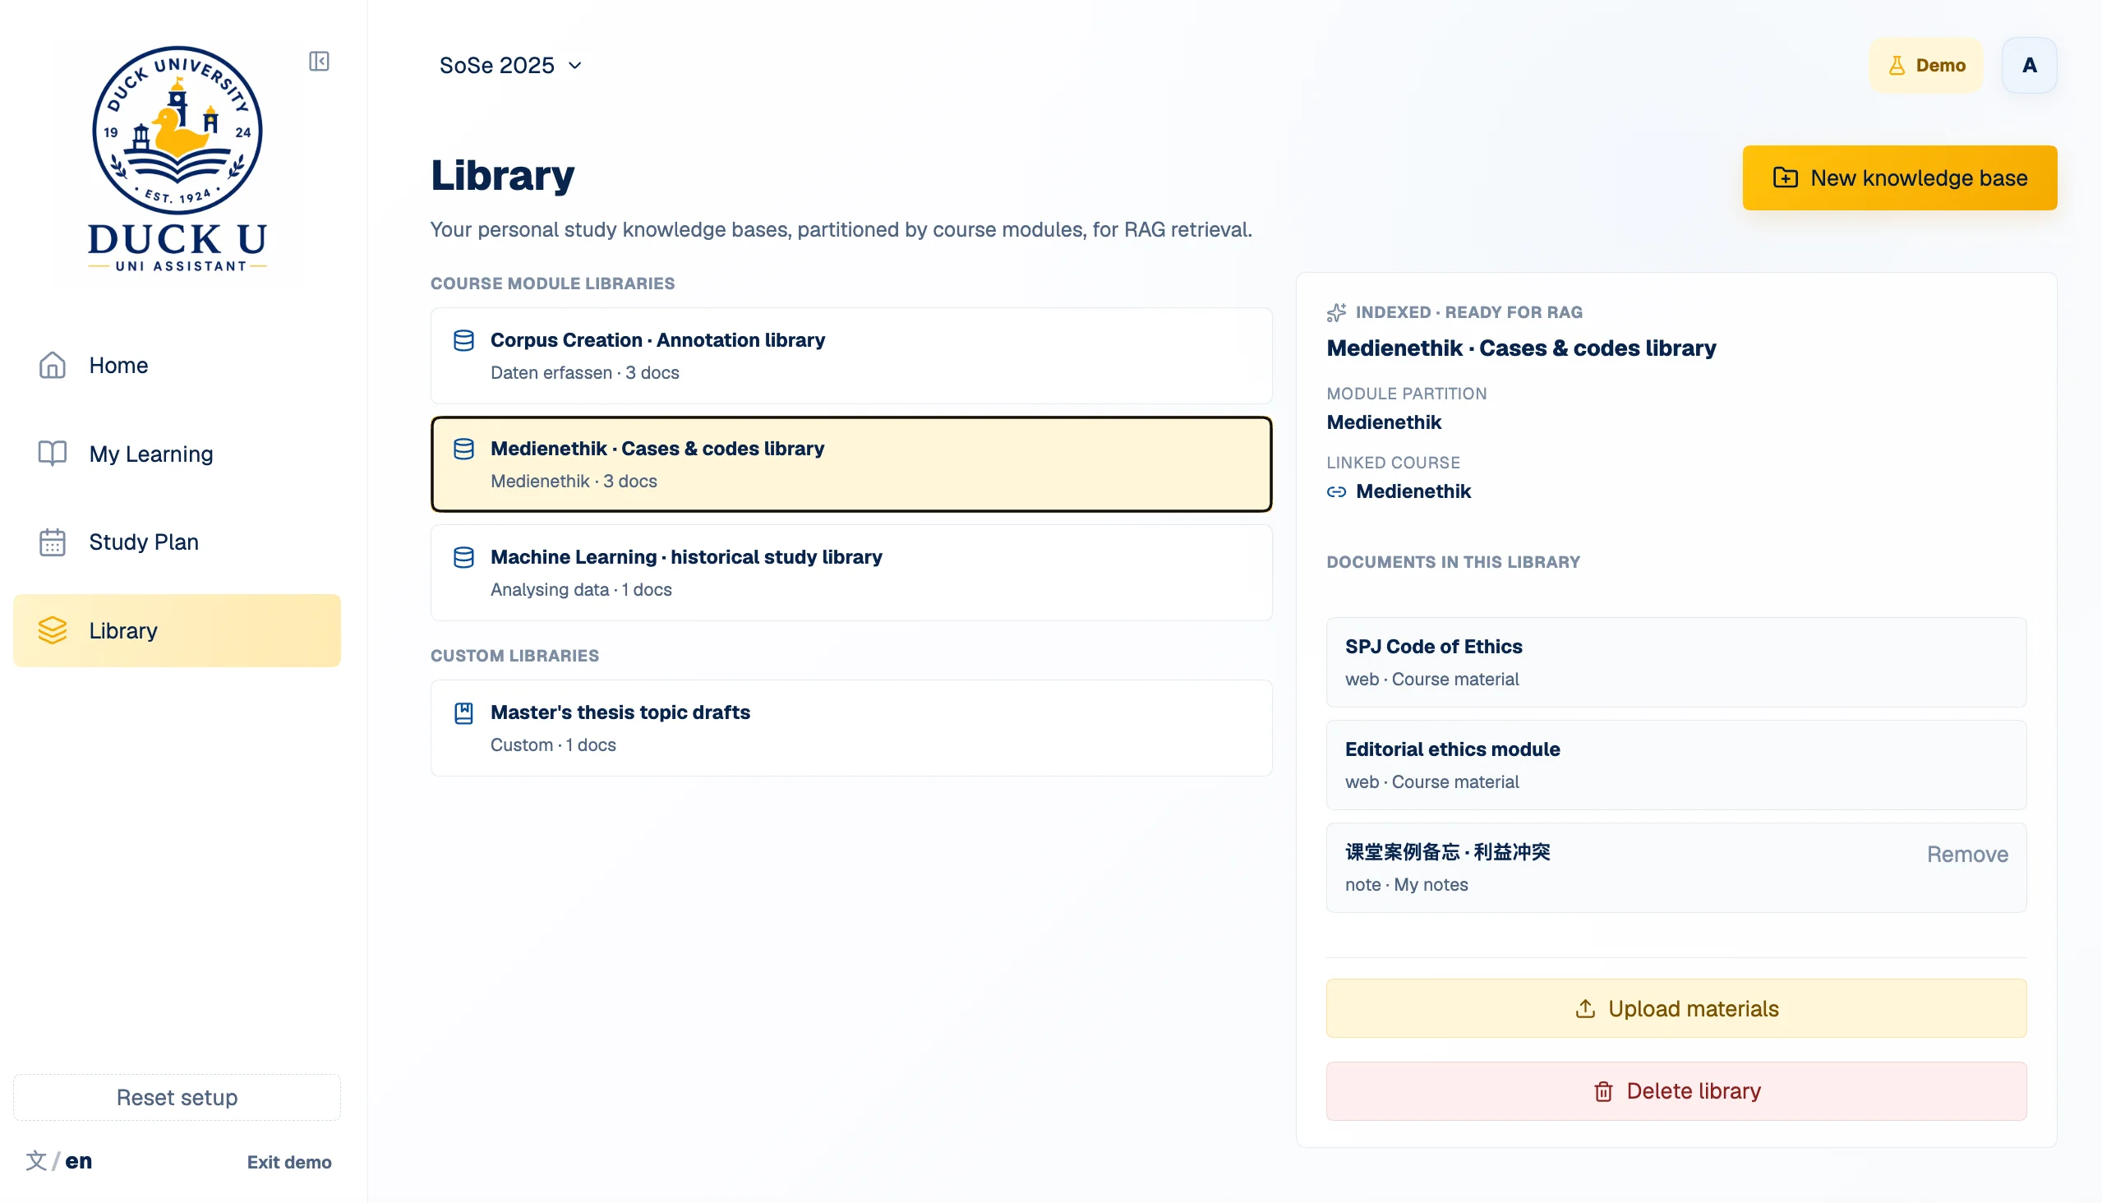2102x1203 pixels.
Task: Go to Home in the sidebar
Action: coord(177,365)
